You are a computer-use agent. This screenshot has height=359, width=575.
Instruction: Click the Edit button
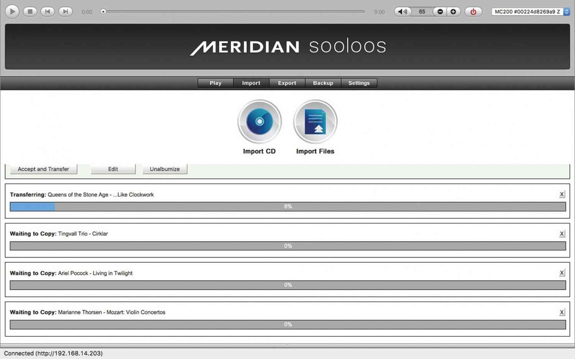[x=113, y=169]
